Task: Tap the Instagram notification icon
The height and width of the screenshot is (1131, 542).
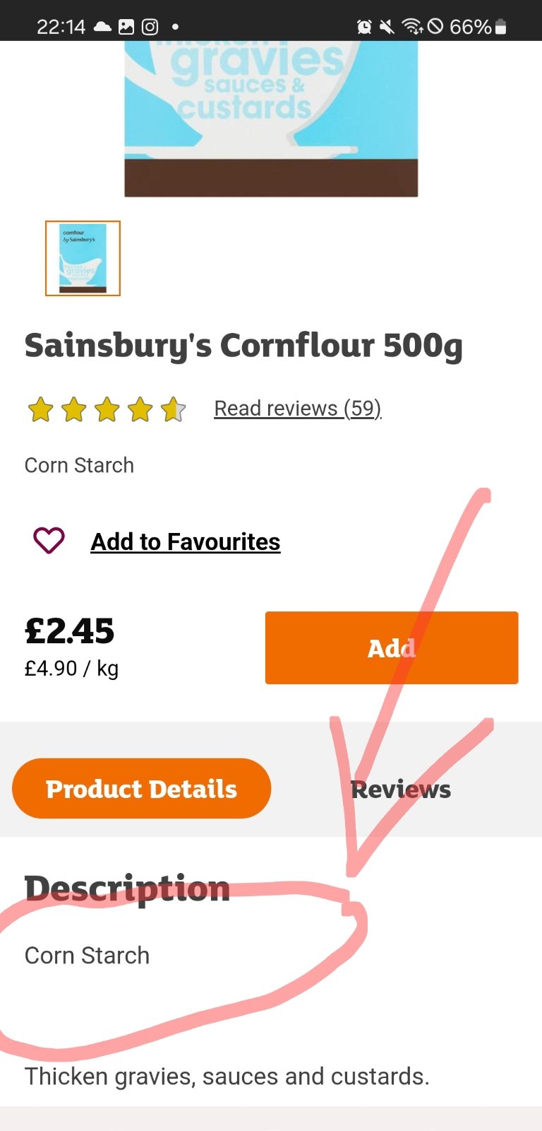Action: [150, 27]
